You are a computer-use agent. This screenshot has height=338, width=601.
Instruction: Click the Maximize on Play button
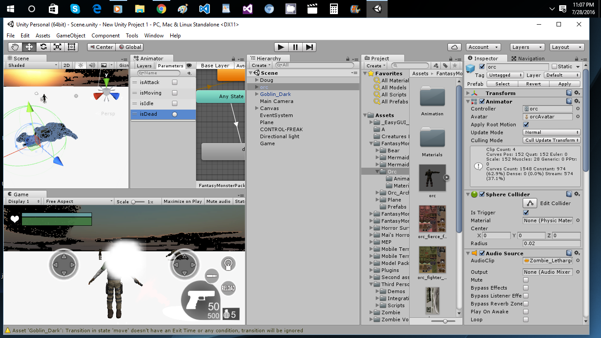point(182,202)
